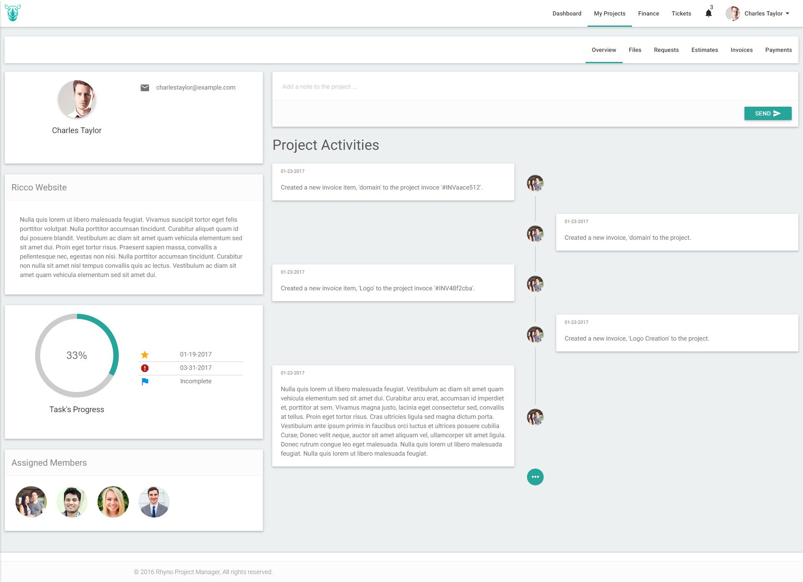Image resolution: width=803 pixels, height=582 pixels.
Task: Expand the Charles Taylor user dropdown
Action: 788,13
